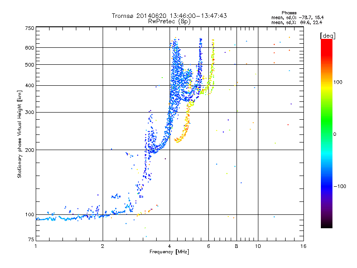
Task: Click the '400' y-axis tick label
Action: pos(30,85)
